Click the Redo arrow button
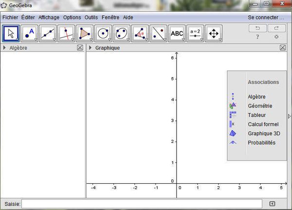The height and width of the screenshot is (210, 292). click(x=276, y=28)
